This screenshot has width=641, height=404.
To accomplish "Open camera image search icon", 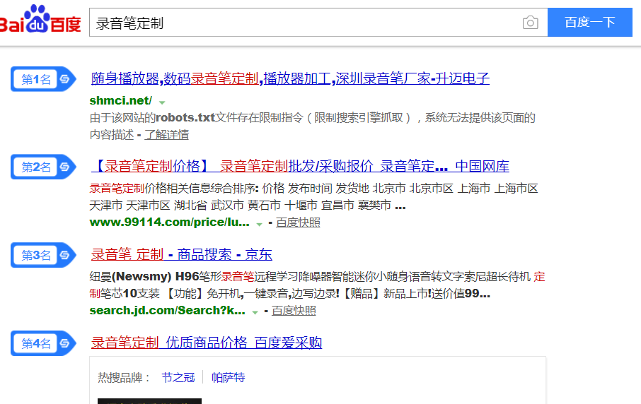I will pos(530,23).
